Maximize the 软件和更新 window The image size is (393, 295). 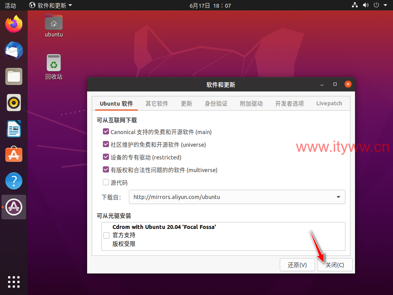coord(335,84)
